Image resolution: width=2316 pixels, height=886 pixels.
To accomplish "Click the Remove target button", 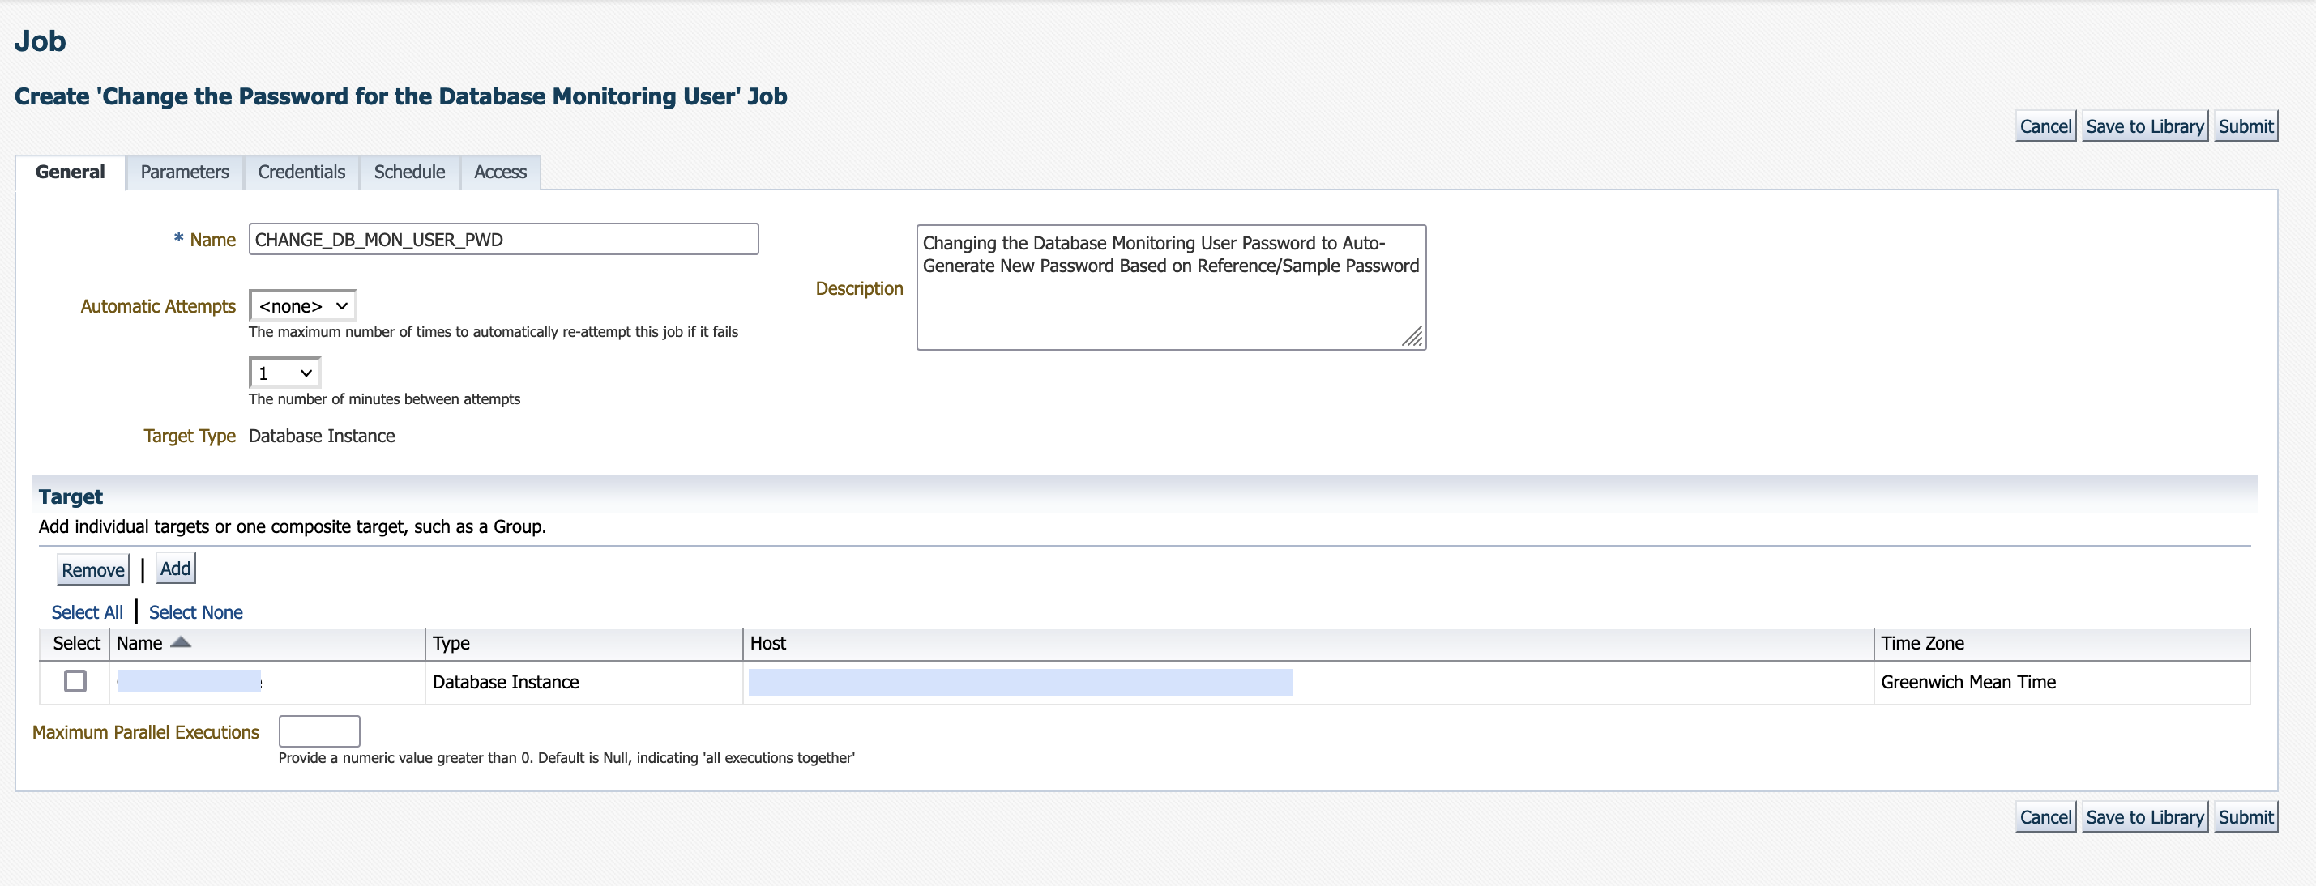I will 92,569.
